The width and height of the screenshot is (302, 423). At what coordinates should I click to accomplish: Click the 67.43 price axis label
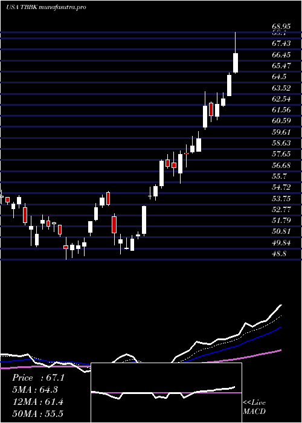pos(281,44)
